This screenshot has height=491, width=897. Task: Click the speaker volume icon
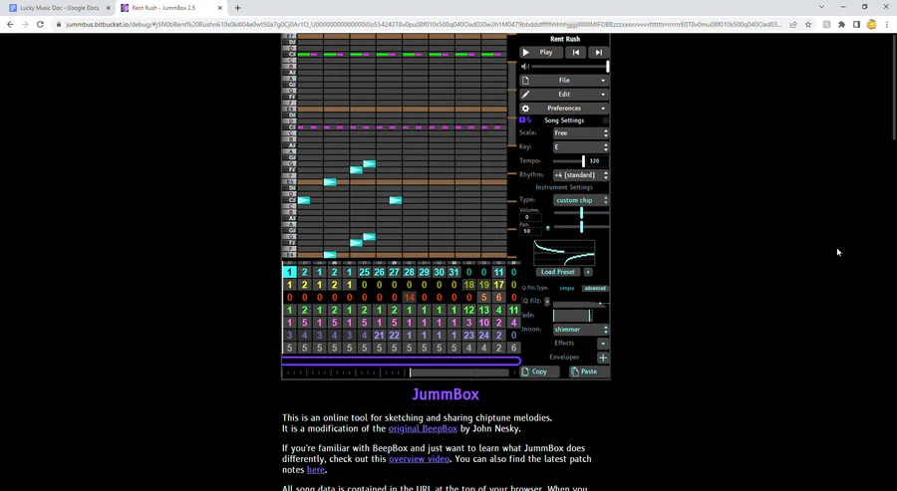(525, 67)
